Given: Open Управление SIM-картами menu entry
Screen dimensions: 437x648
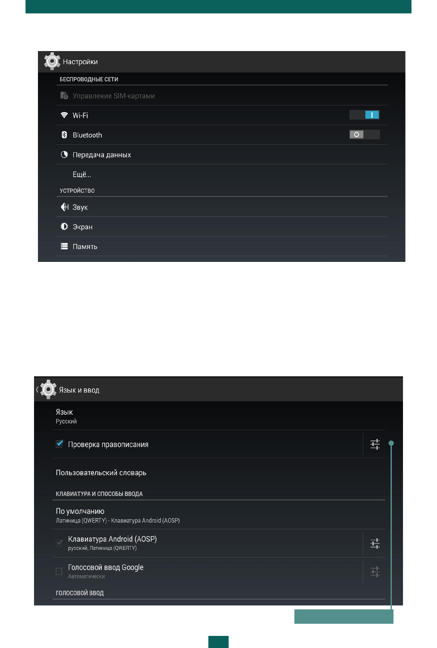Looking at the screenshot, I should (x=114, y=96).
